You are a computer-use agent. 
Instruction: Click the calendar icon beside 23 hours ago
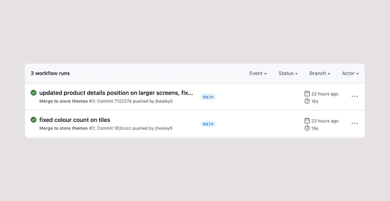(307, 121)
